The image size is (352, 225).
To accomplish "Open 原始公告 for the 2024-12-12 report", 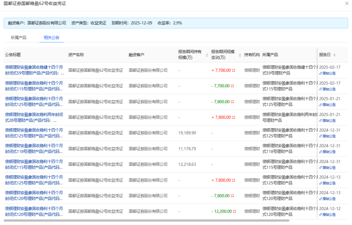I will 330,215.
